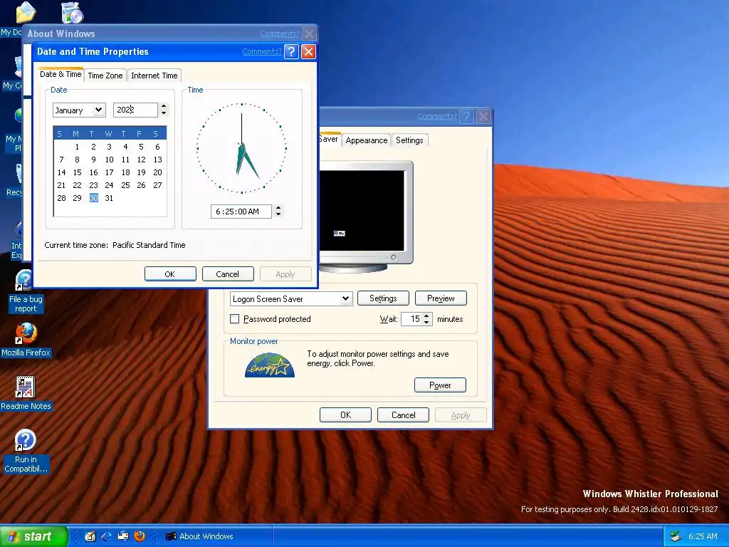Launch Internet Explorer from Quick Launch
Viewport: 729px width, 547px height.
pos(107,536)
